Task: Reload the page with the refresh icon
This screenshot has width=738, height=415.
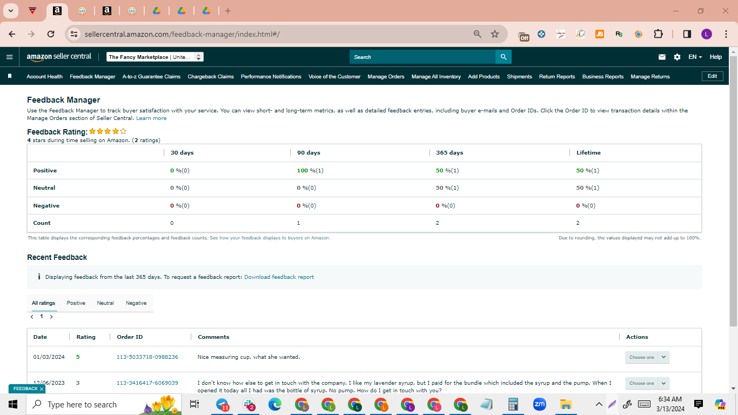Action: [51, 34]
